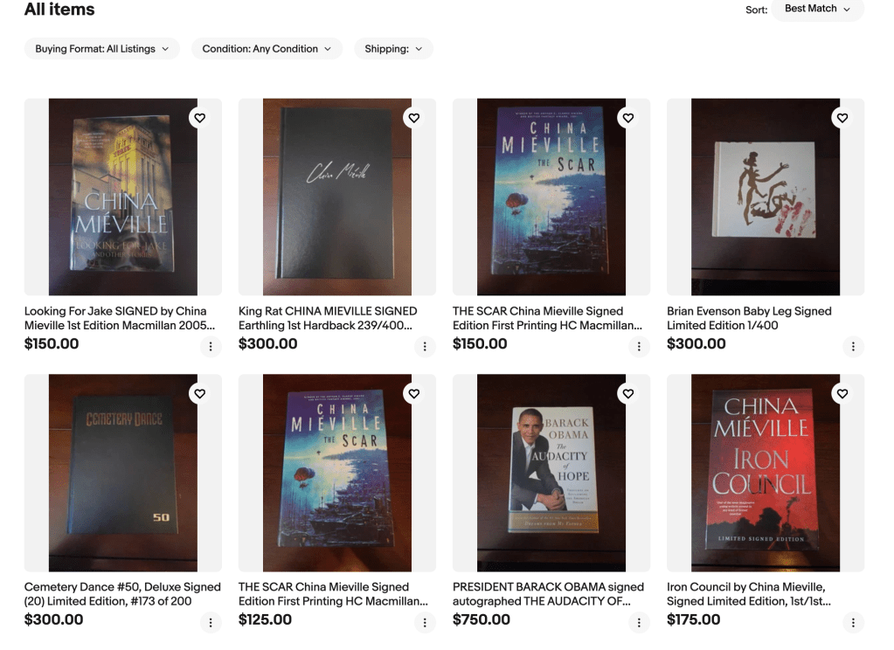Toggle watchlist heart on King Rat listing
Screen dimensions: 894x650
414,118
